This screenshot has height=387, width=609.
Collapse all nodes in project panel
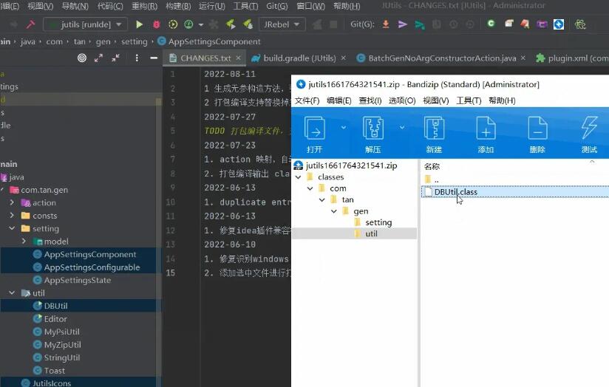(x=116, y=58)
